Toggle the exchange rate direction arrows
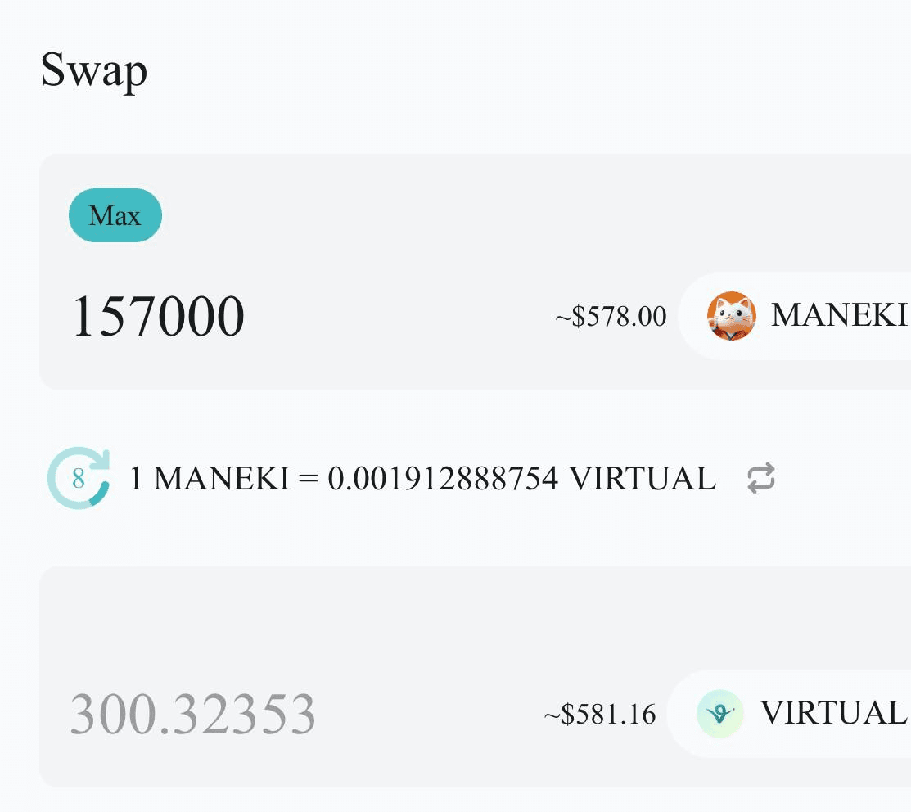The width and height of the screenshot is (911, 812). coord(760,478)
